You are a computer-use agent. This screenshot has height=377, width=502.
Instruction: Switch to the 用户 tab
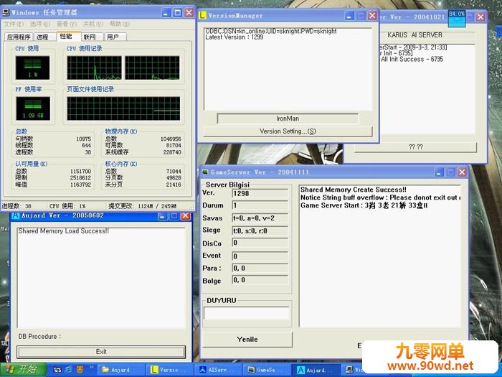pos(115,37)
